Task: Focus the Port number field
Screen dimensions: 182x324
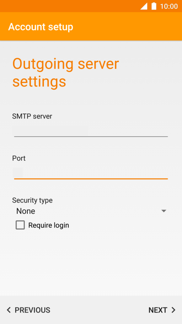Action: click(91, 173)
